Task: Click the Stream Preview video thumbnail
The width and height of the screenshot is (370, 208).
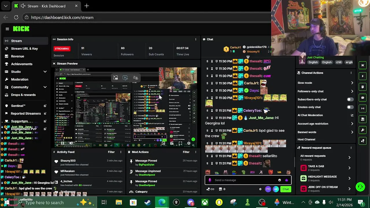Action: click(126, 107)
